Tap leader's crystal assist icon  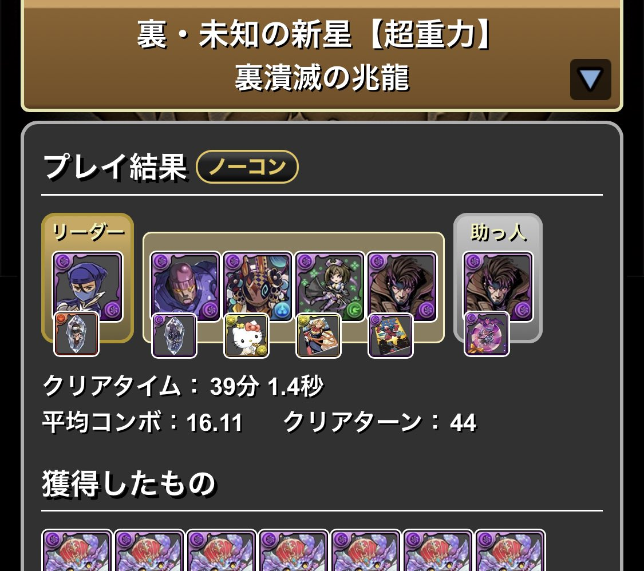tap(77, 334)
